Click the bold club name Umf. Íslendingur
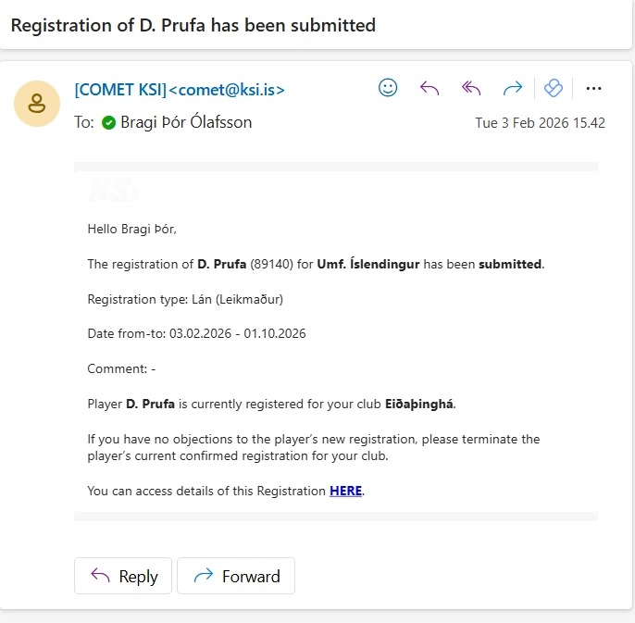 pos(368,264)
